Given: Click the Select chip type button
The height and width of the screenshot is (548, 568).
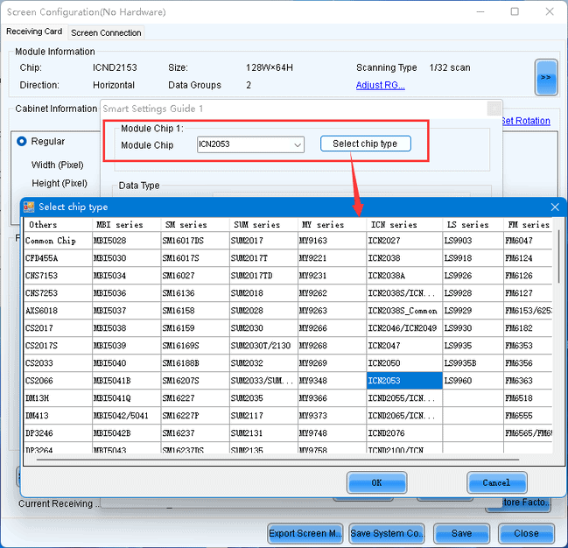Looking at the screenshot, I should click(365, 144).
